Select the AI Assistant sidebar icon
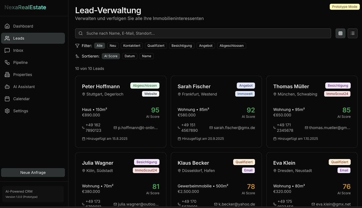Image resolution: width=362 pixels, height=208 pixels. [7, 87]
